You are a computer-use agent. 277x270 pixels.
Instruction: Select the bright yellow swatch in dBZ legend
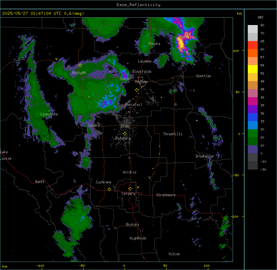[253, 69]
